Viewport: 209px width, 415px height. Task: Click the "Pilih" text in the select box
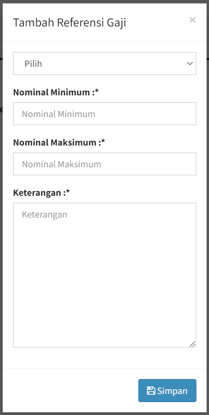(x=33, y=63)
